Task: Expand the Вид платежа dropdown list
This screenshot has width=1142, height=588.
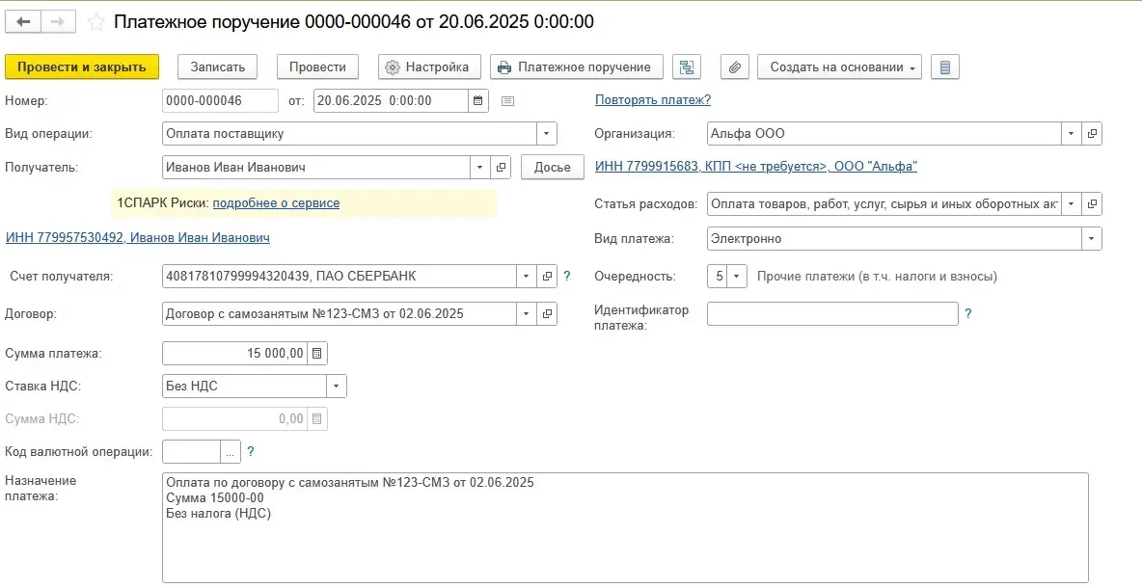Action: tap(1091, 238)
